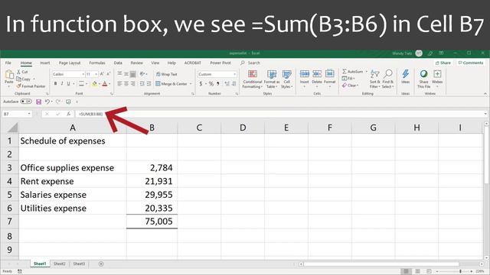
Task: Click the Insert Function fx button
Action: (x=68, y=114)
